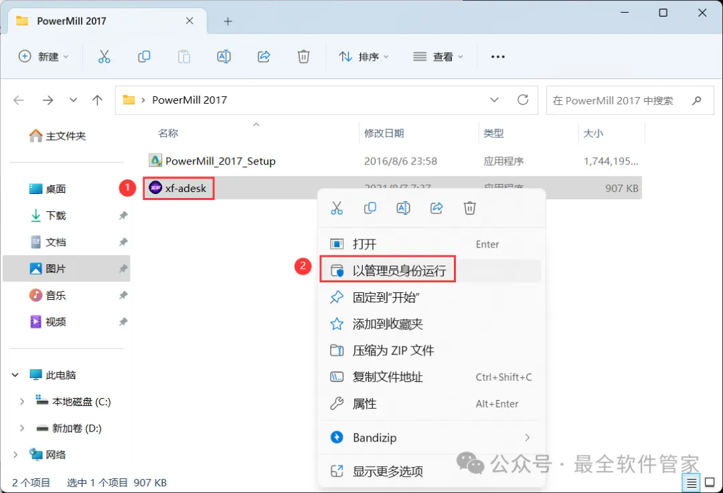Open the three-dot more options menu
The image size is (723, 493).
click(498, 57)
